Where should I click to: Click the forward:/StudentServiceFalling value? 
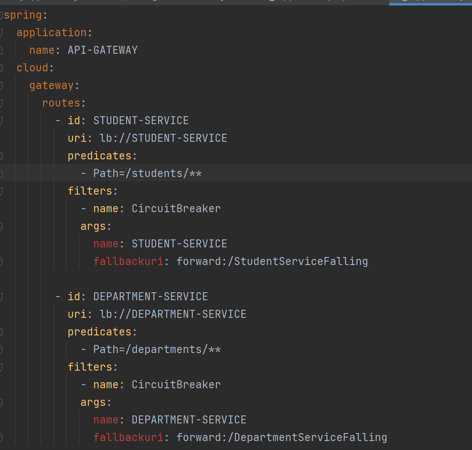(272, 262)
